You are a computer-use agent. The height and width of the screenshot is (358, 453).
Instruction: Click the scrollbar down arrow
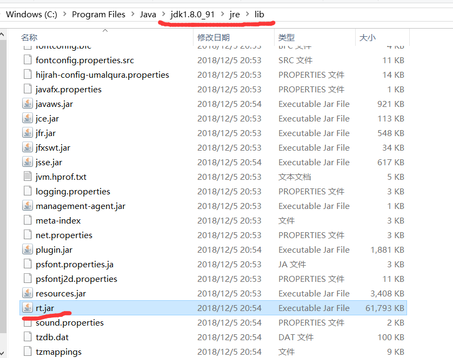(2, 353)
